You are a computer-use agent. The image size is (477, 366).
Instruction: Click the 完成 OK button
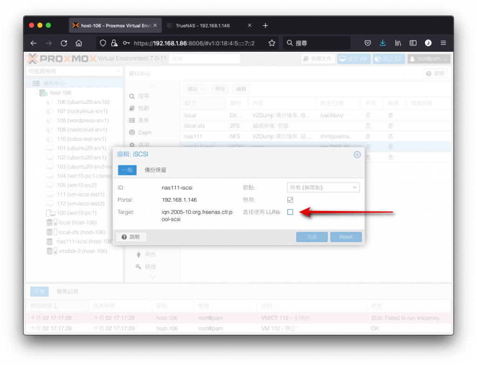pos(312,237)
